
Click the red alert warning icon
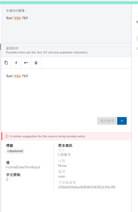tap(7, 136)
